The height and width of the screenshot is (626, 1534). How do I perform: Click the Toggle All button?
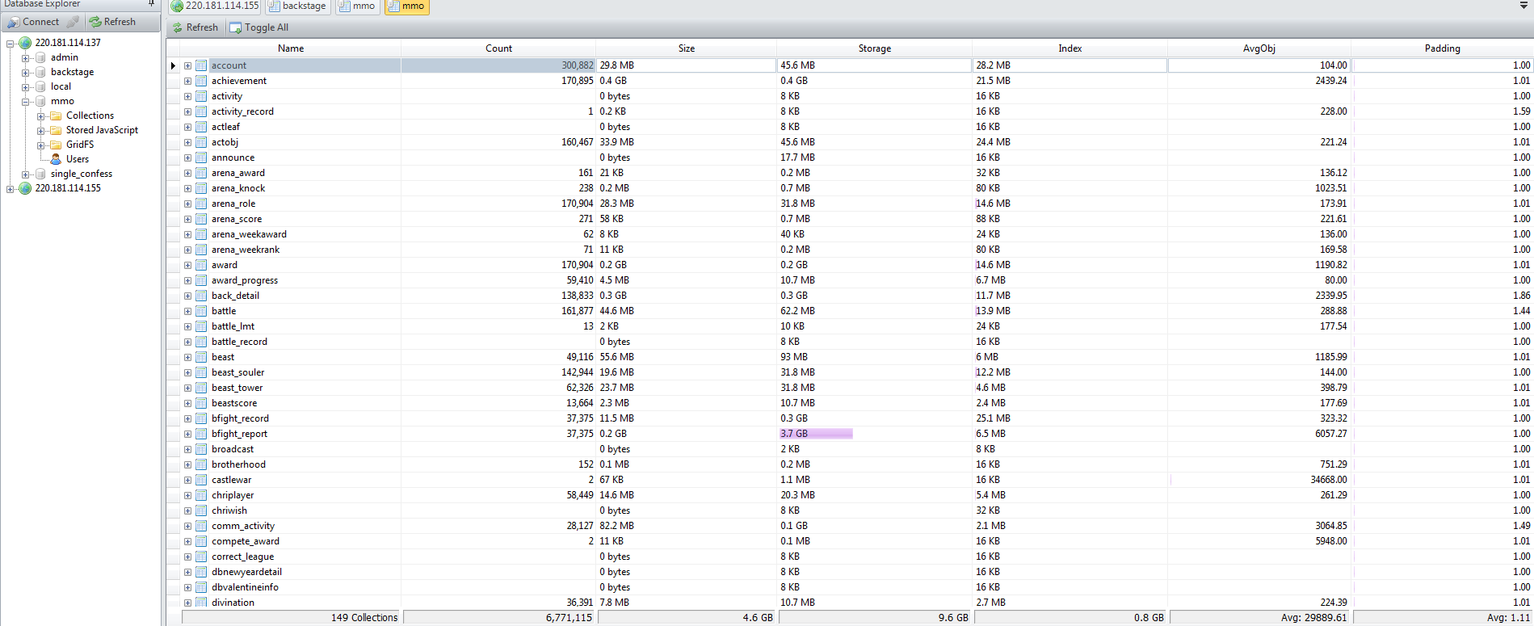259,27
